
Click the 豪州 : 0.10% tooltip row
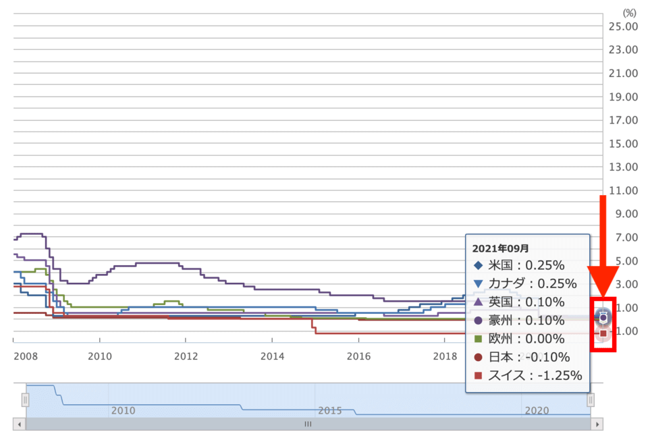(519, 320)
